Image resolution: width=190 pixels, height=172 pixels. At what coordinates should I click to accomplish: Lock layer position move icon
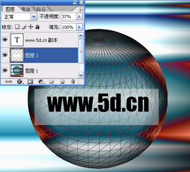(x=31, y=27)
